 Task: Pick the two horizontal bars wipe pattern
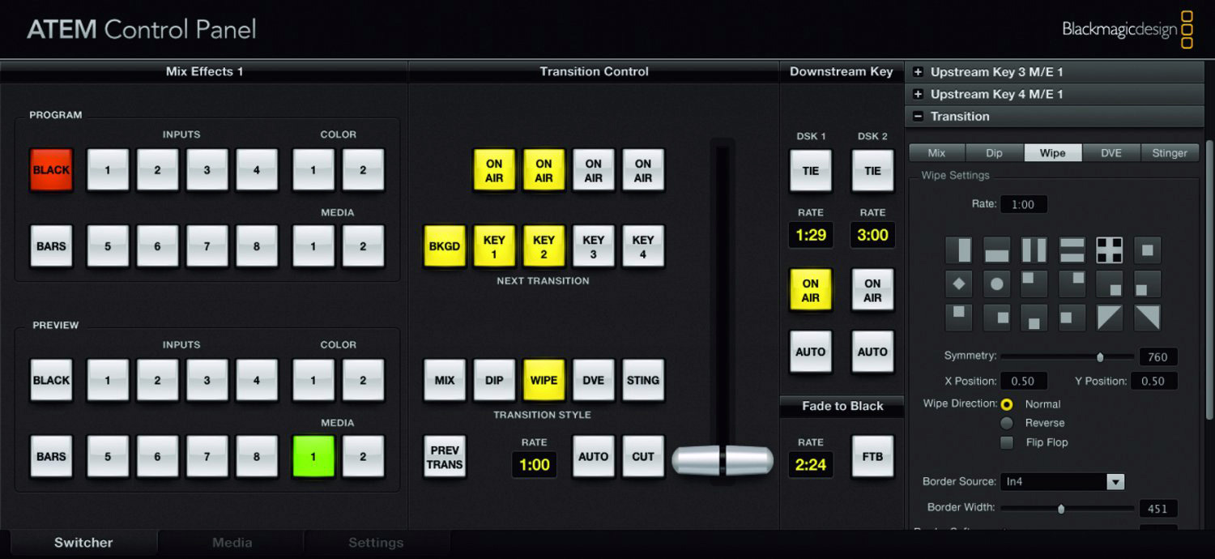point(1072,250)
